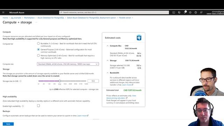Click the Backups section heading
The image size is (224, 126).
6,111
